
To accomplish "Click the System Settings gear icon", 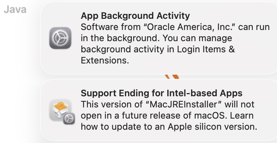I will point(60,38).
